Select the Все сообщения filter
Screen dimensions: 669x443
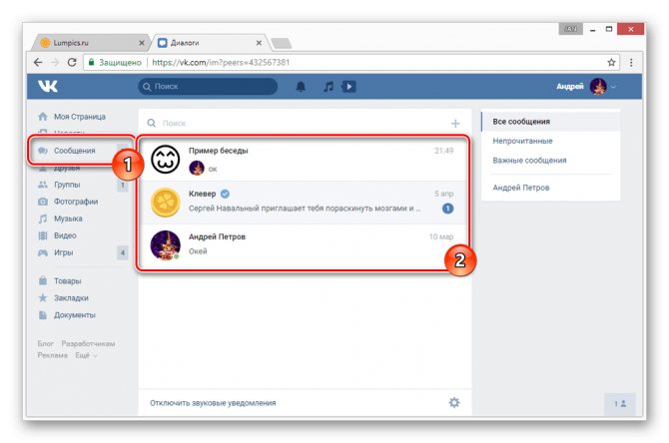pyautogui.click(x=551, y=122)
